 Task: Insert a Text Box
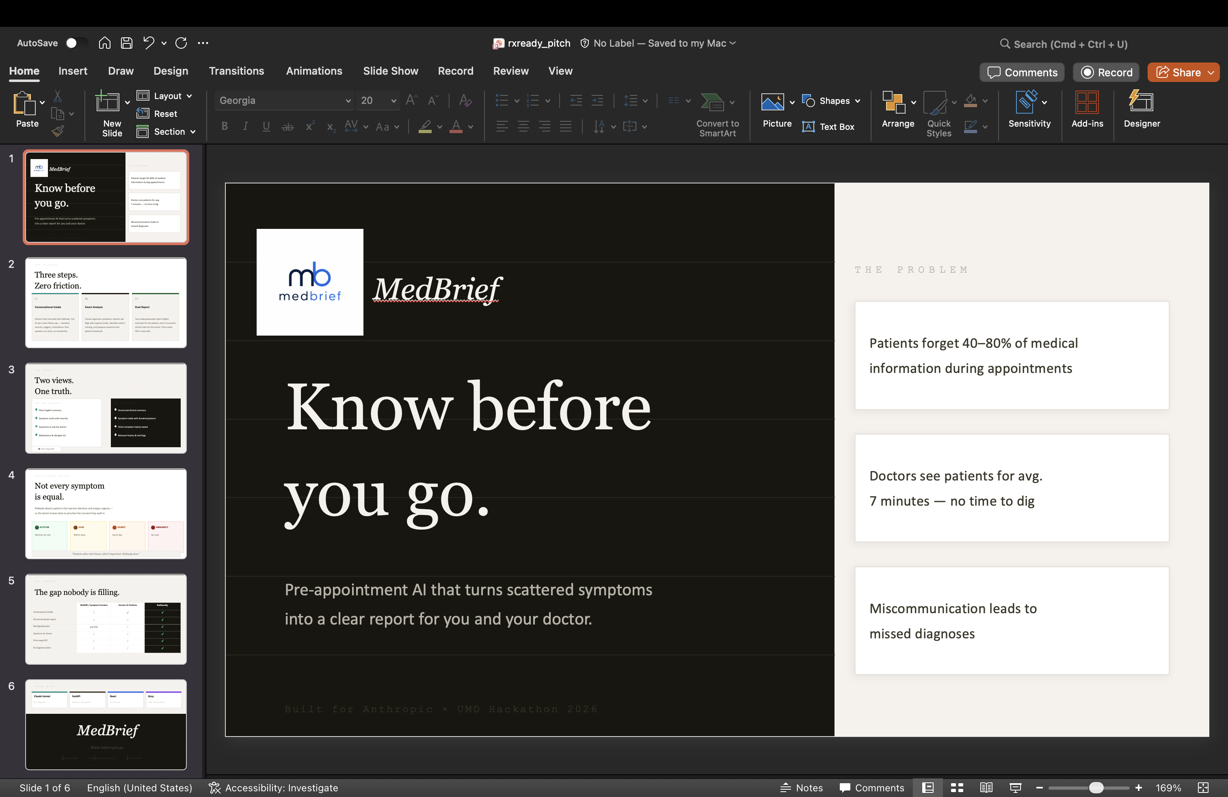(x=829, y=127)
